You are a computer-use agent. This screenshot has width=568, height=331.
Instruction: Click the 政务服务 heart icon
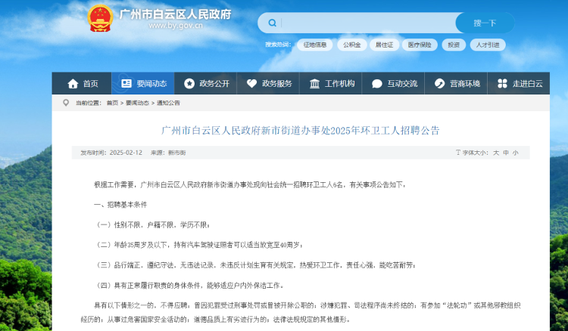pyautogui.click(x=251, y=83)
